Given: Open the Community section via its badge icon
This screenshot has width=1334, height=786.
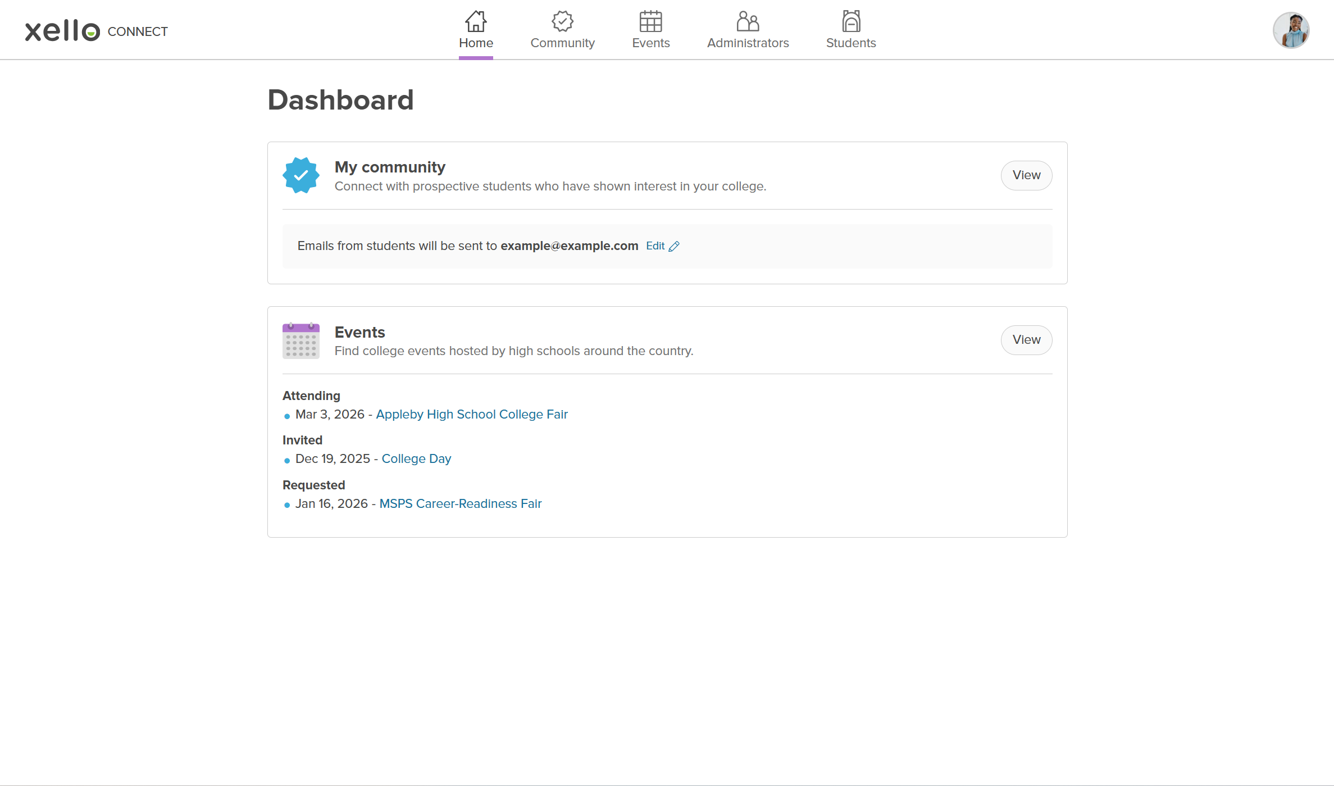Looking at the screenshot, I should (x=563, y=21).
